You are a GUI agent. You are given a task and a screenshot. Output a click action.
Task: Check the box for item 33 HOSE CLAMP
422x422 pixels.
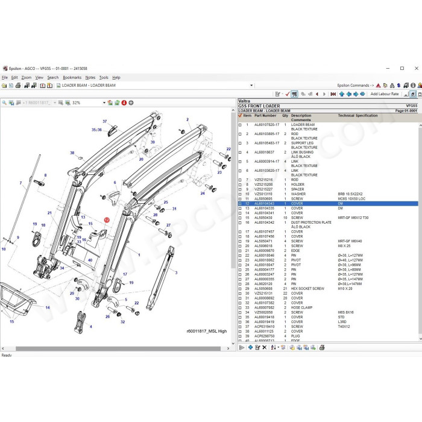tap(240, 308)
